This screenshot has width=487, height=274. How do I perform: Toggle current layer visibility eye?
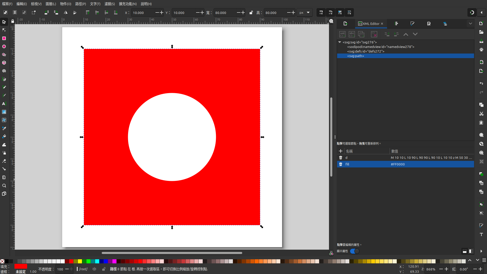(94, 269)
